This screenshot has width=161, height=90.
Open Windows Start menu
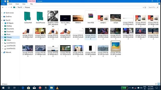click(3, 88)
